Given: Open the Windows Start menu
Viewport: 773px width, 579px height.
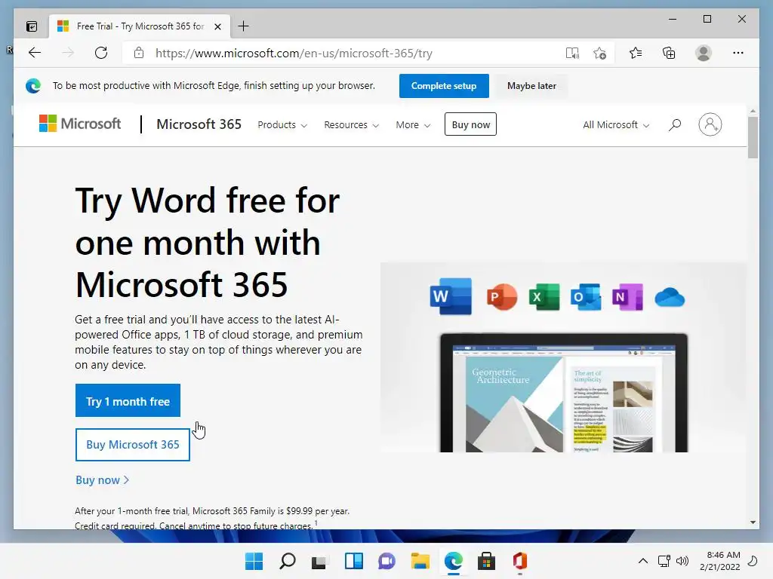Looking at the screenshot, I should pyautogui.click(x=254, y=561).
